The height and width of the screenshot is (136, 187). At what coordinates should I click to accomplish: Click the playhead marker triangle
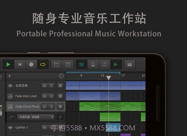[x=109, y=78]
